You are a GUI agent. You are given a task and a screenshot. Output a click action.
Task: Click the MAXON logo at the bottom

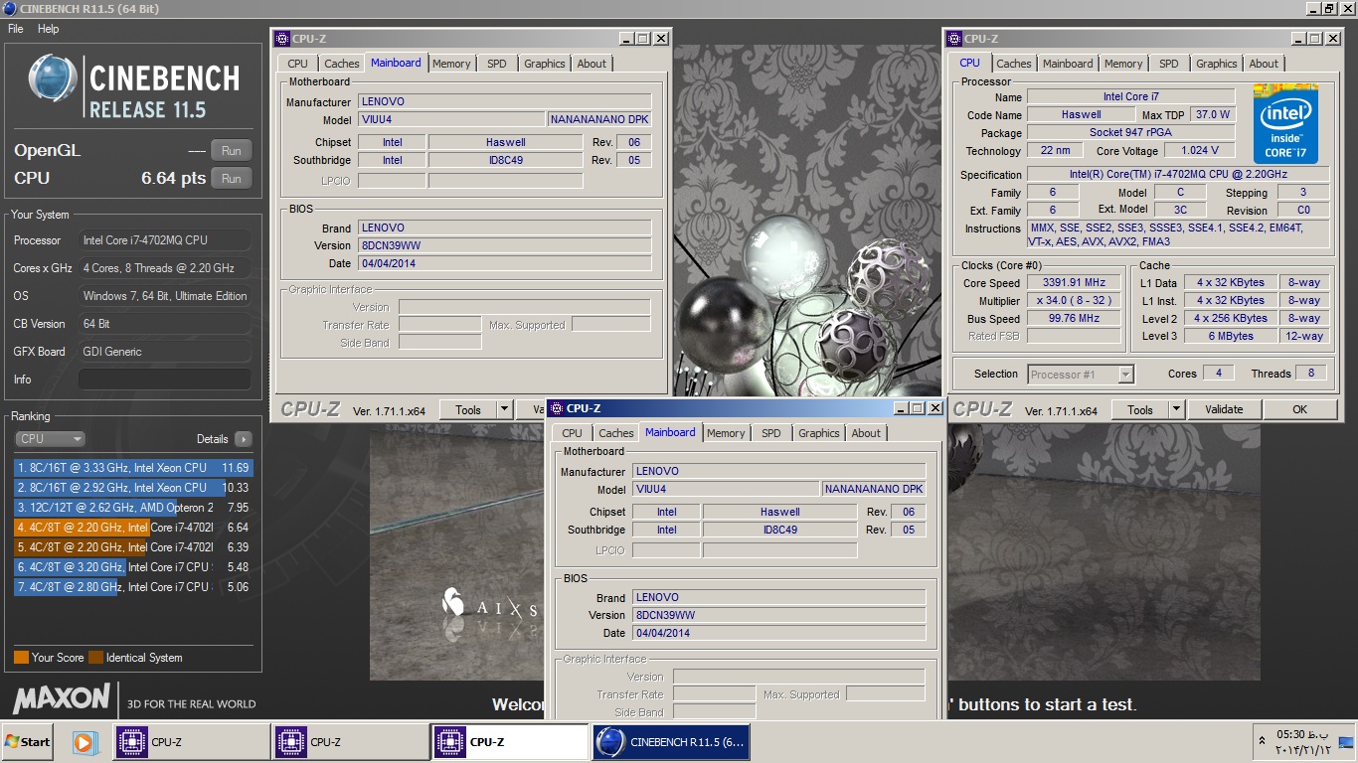[x=62, y=698]
